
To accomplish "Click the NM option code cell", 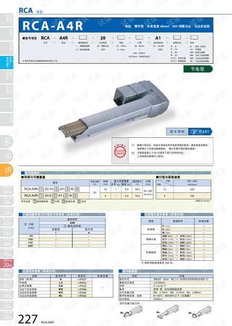I will (x=61, y=286).
